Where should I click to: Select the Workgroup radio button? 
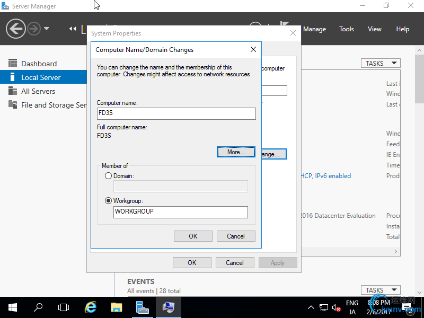coord(109,201)
